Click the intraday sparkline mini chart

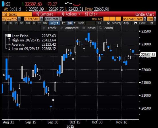tap(73, 4)
